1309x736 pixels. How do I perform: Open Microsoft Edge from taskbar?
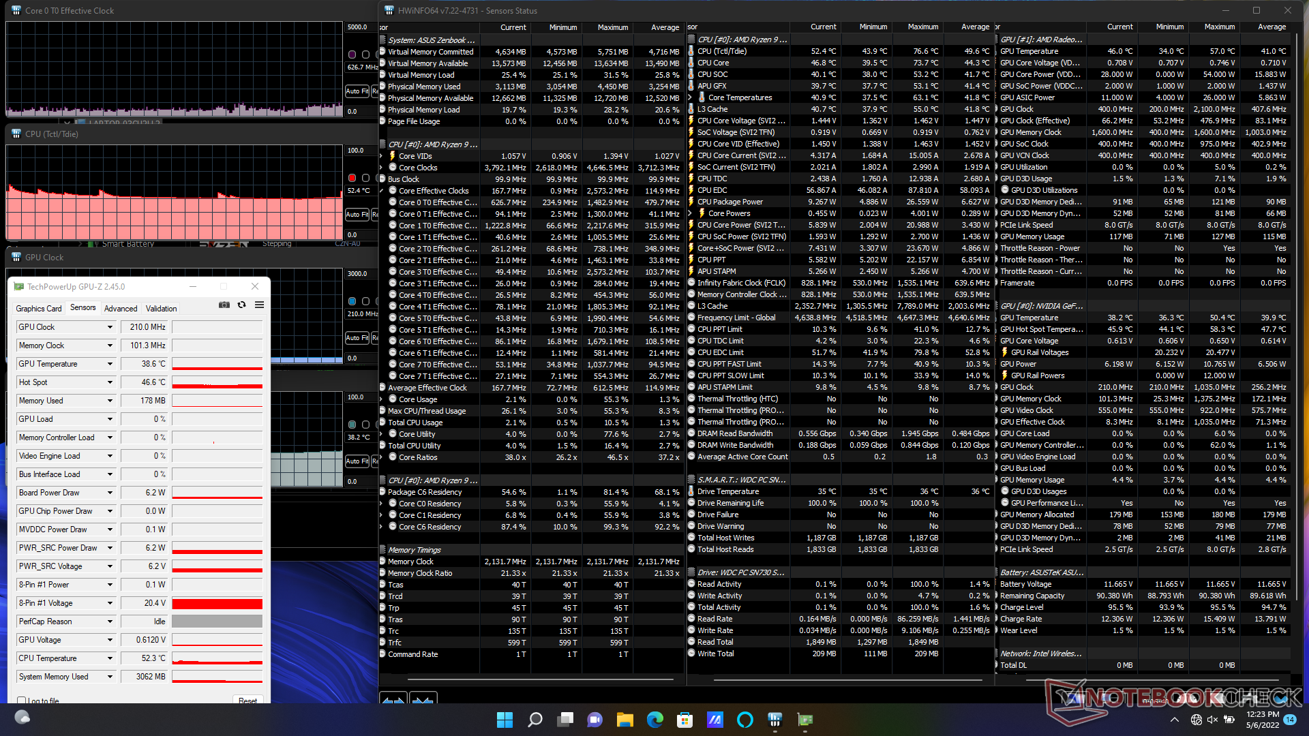[654, 720]
